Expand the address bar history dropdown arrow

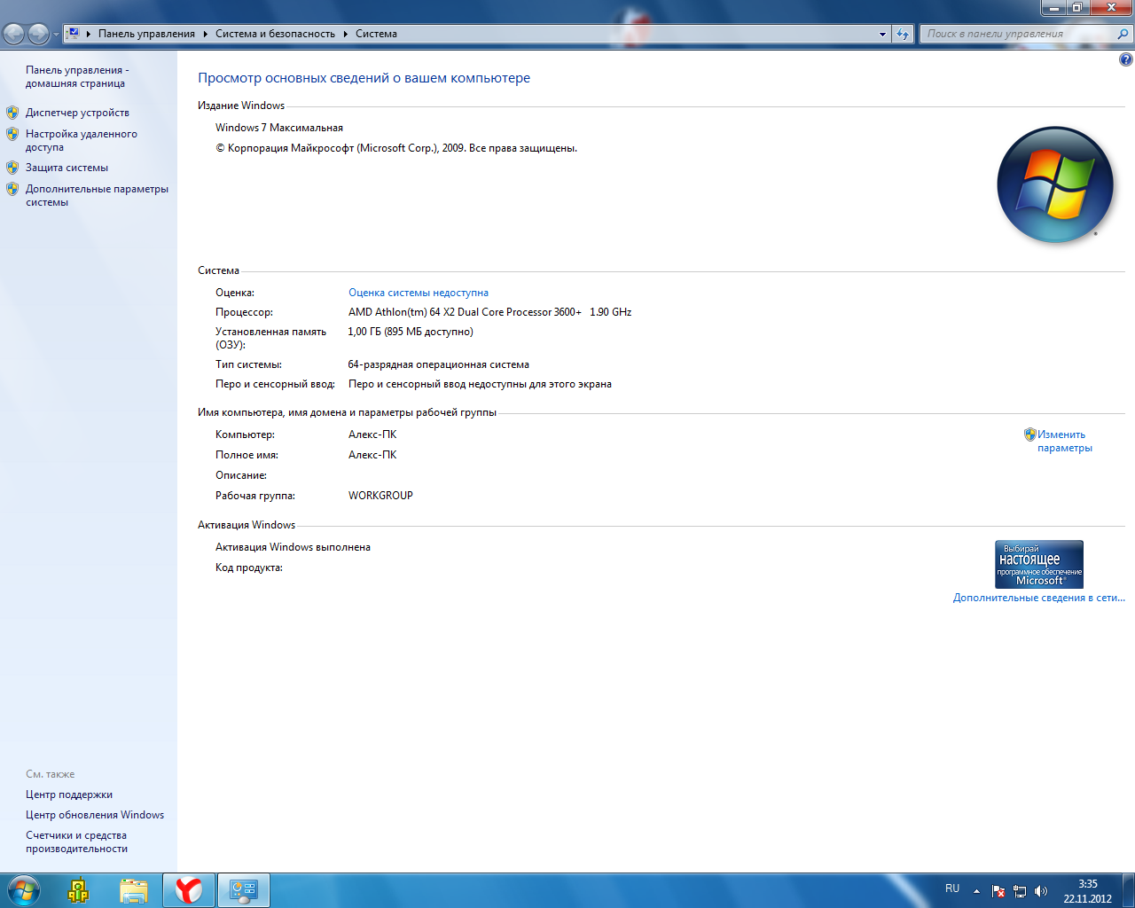point(882,34)
